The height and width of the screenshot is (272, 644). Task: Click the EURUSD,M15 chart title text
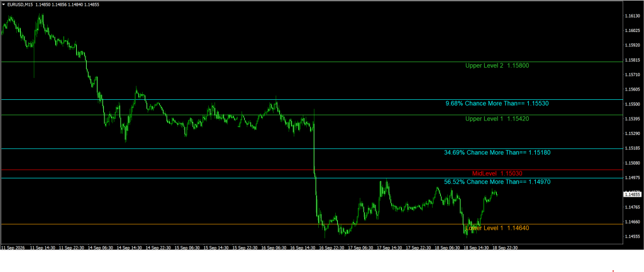coord(18,4)
